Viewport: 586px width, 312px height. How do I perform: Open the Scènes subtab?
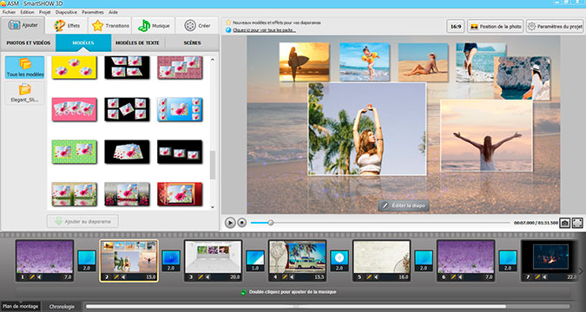click(192, 43)
